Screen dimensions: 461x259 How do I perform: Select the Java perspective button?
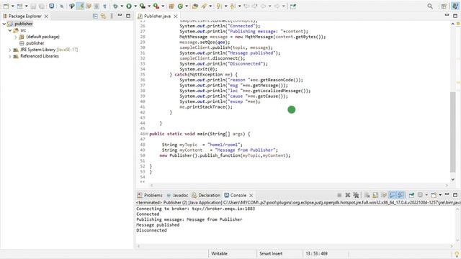(455, 6)
